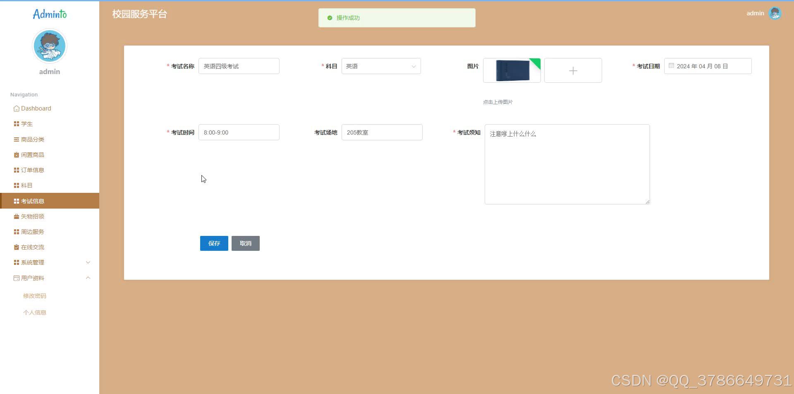Open the 学生 menu item

[x=50, y=124]
